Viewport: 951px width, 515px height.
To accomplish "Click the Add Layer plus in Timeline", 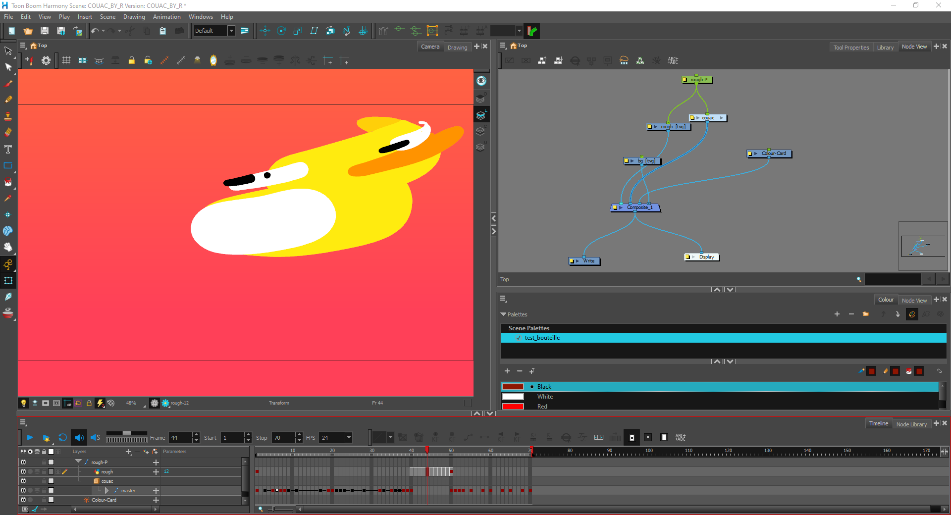I will click(129, 452).
